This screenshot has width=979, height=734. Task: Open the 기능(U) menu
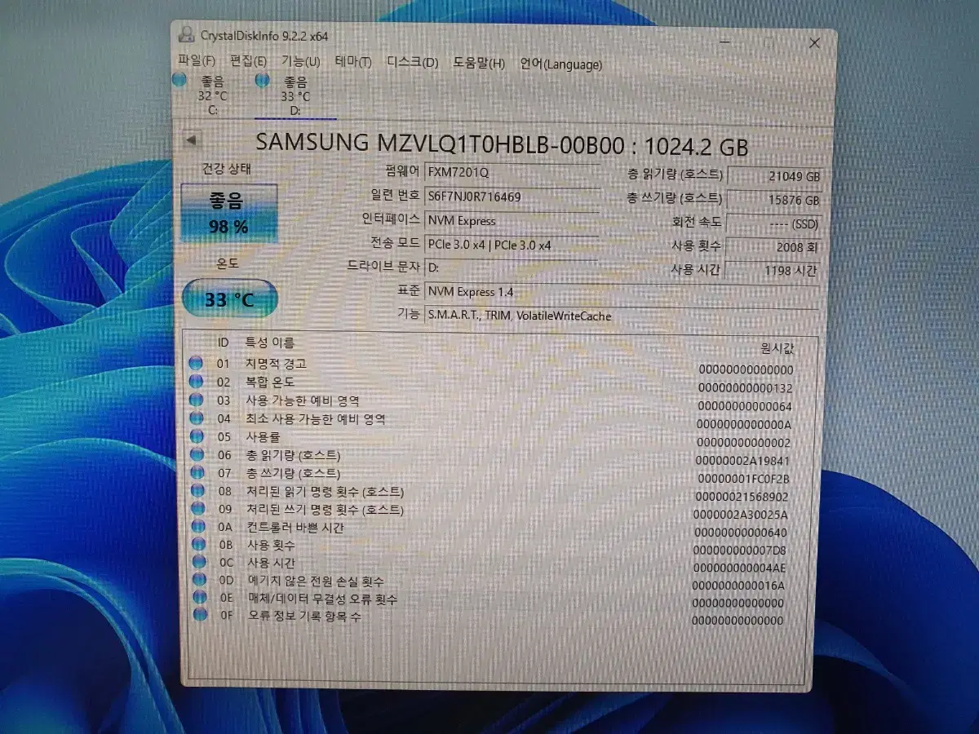click(300, 62)
